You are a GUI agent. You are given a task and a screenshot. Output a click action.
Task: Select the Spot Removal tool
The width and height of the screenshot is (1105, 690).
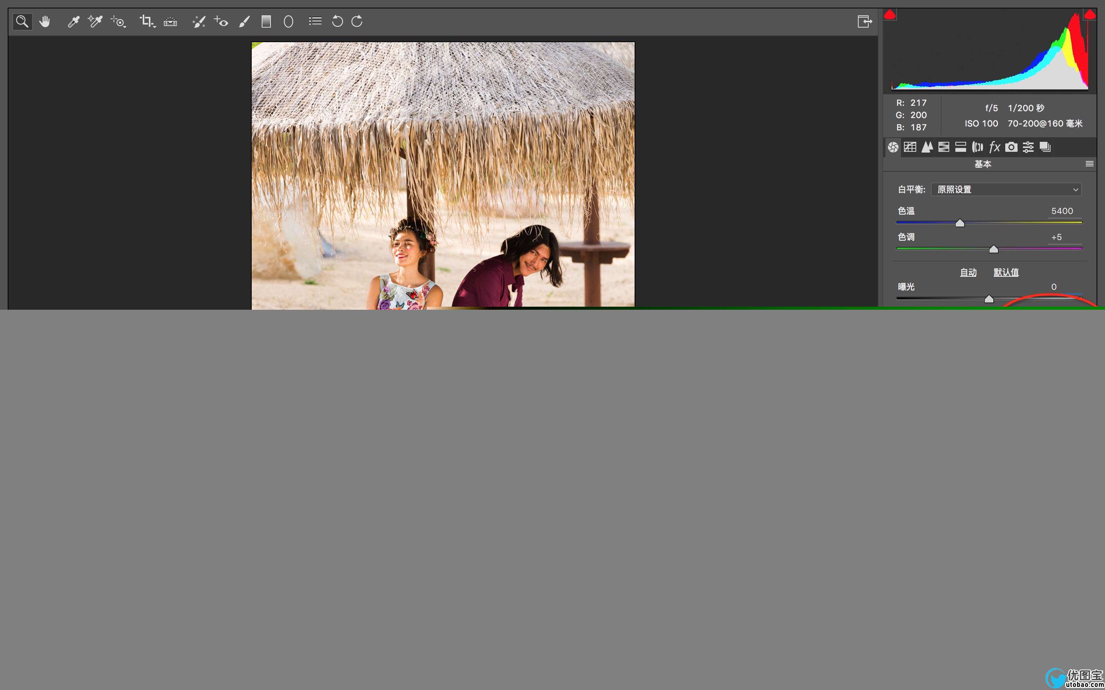tap(199, 21)
